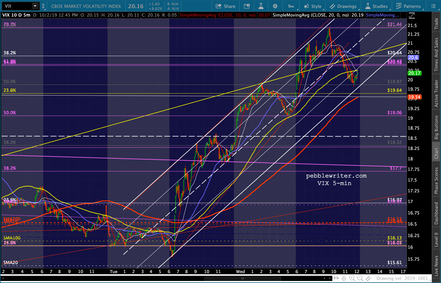Viewport: 441px width, 283px height.
Task: Click the zoom out magnifier icon
Action: click(x=360, y=278)
